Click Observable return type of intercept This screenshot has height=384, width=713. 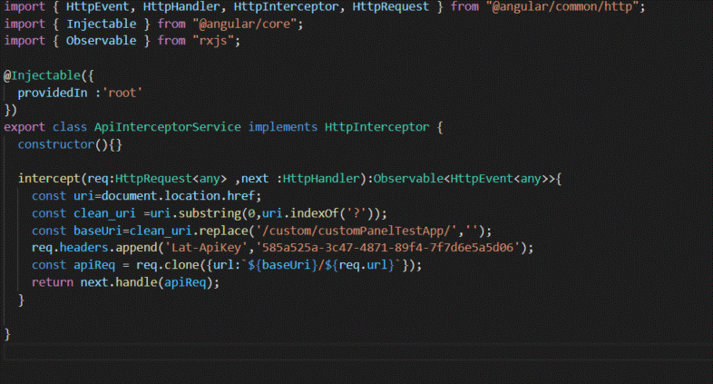[x=408, y=179]
